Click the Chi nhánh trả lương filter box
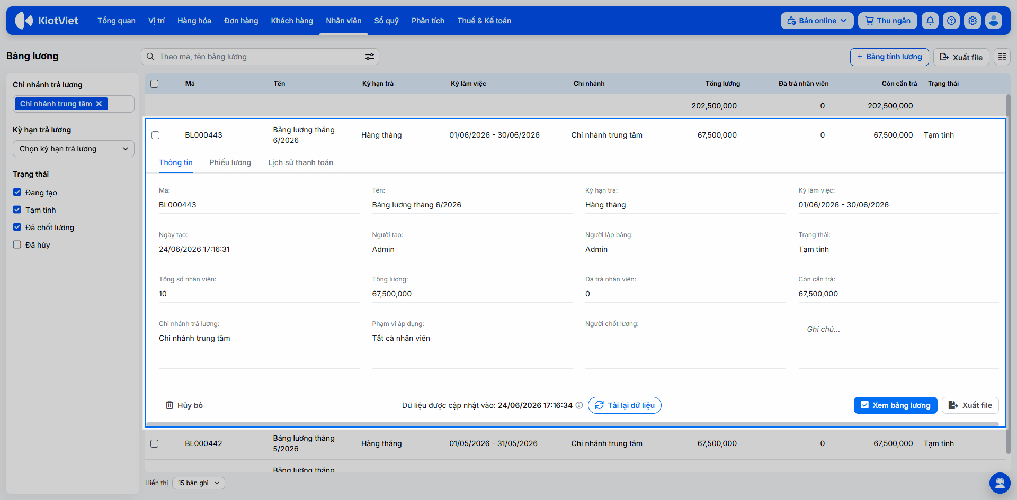 coord(74,104)
